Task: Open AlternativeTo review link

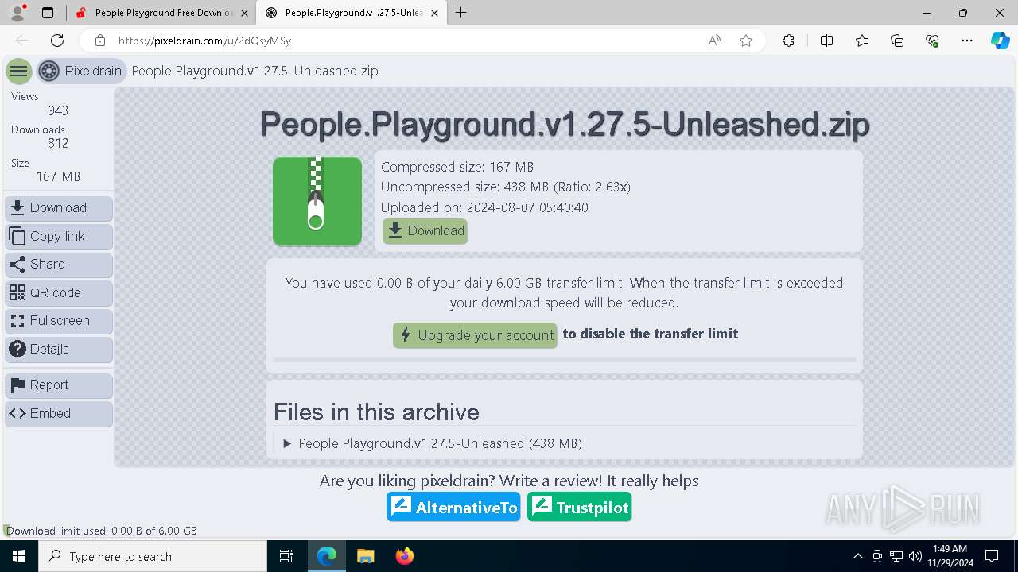Action: tap(454, 507)
